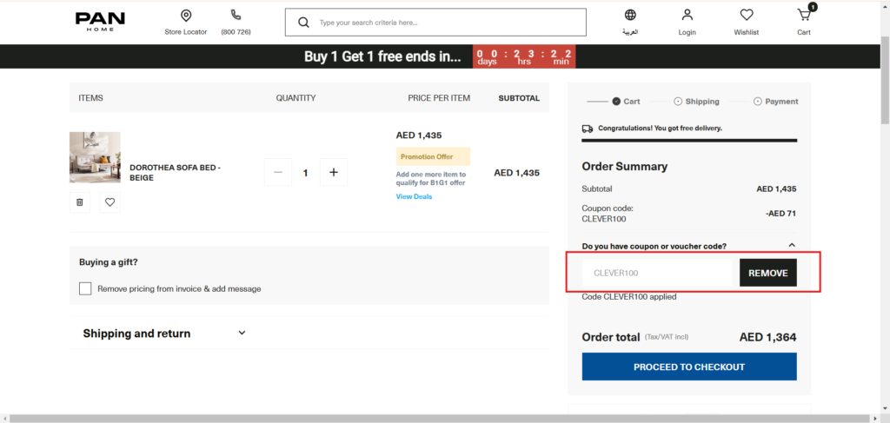Image resolution: width=890 pixels, height=423 pixels.
Task: Click the coupon code input field
Action: point(657,273)
